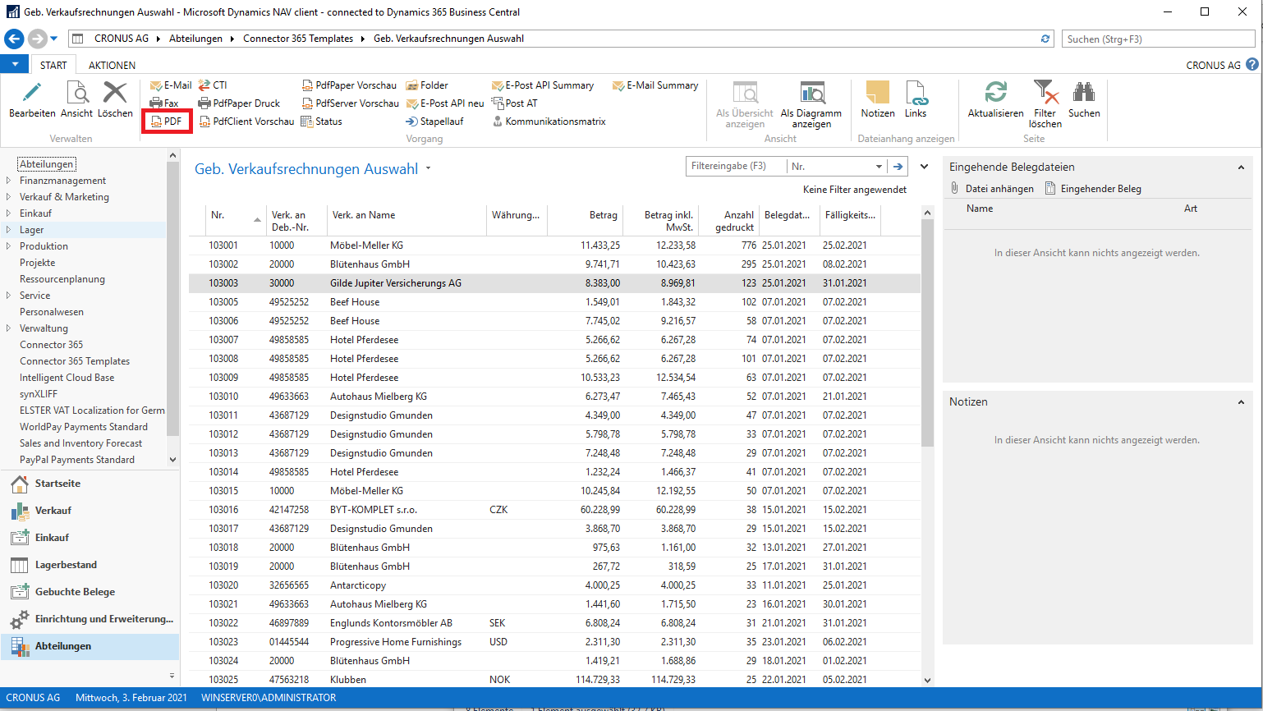Show Als Diagramm anzeigen view

click(x=811, y=104)
